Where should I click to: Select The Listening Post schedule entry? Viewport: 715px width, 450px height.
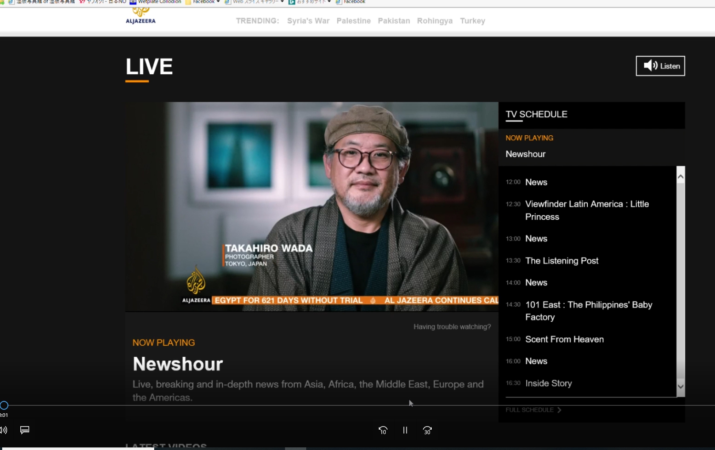point(561,261)
